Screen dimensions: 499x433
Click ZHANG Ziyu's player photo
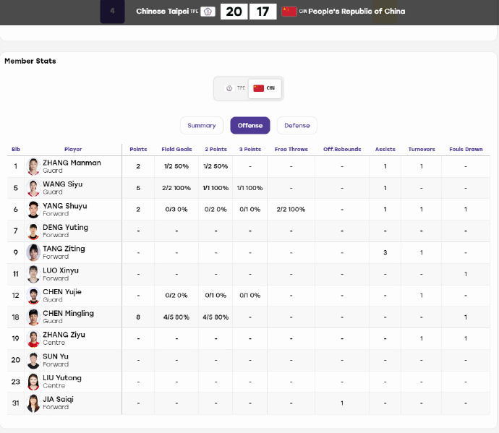(x=33, y=338)
